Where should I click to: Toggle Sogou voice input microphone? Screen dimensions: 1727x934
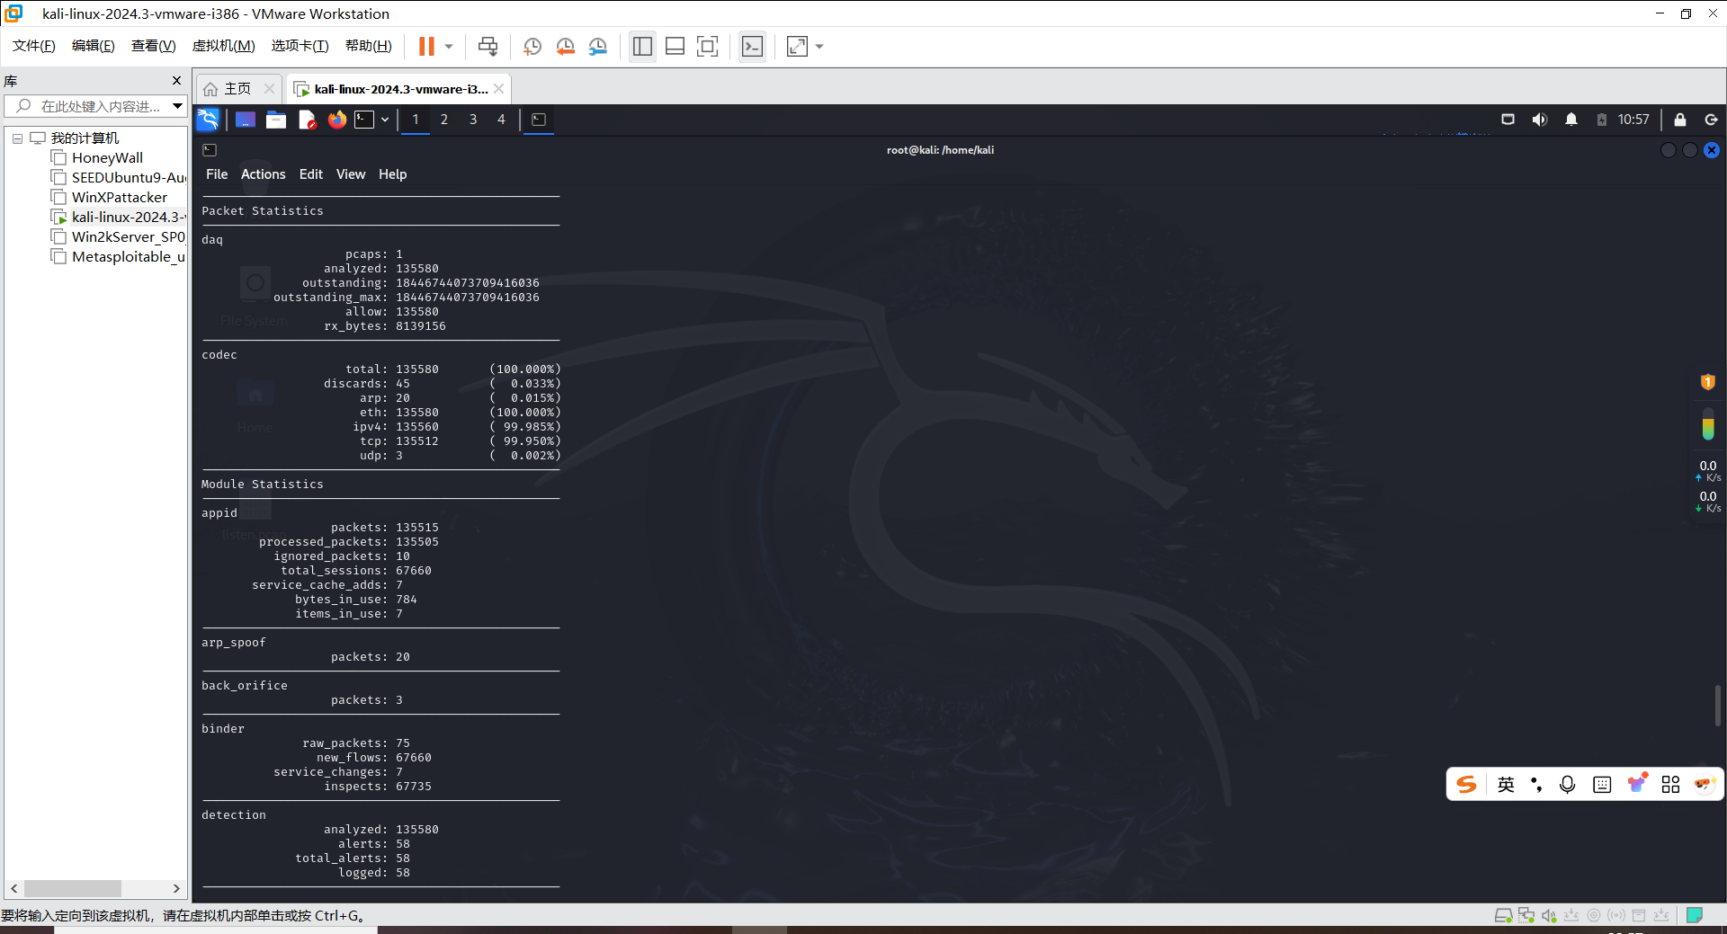point(1568,785)
